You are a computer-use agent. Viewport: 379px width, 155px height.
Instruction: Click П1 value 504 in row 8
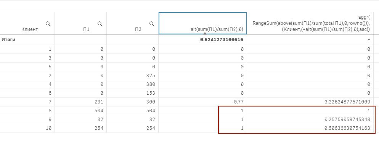[x=99, y=111]
